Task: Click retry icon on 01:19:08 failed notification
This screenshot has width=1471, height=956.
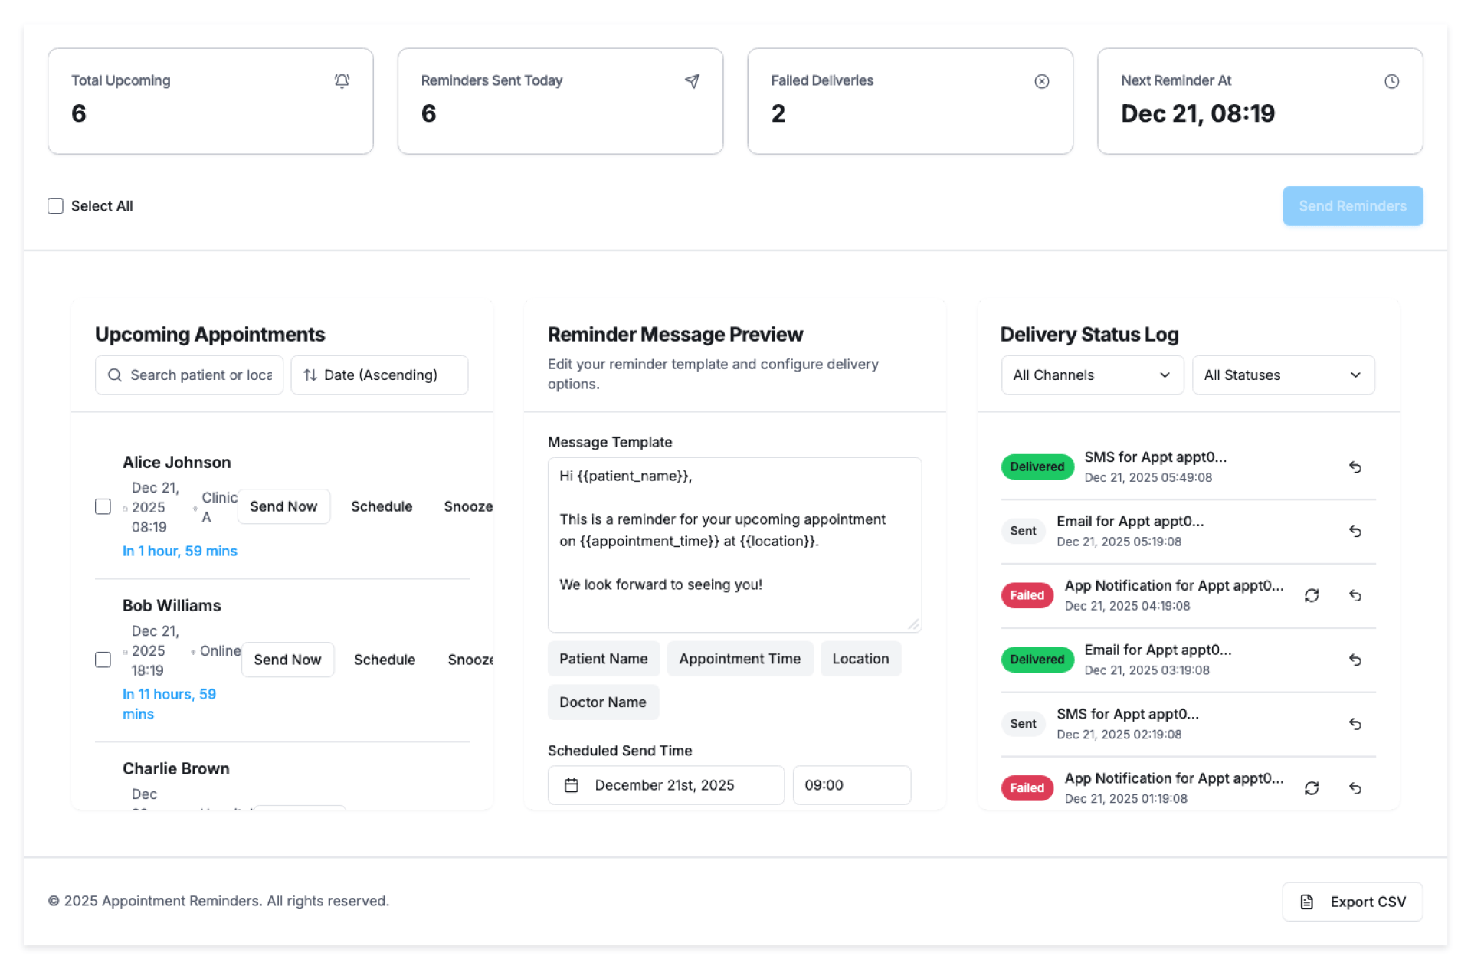Action: click(1311, 788)
